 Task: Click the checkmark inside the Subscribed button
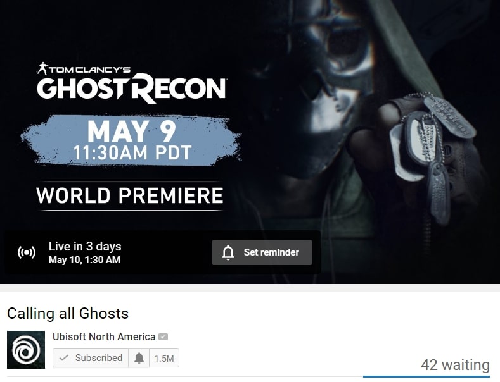coord(64,358)
